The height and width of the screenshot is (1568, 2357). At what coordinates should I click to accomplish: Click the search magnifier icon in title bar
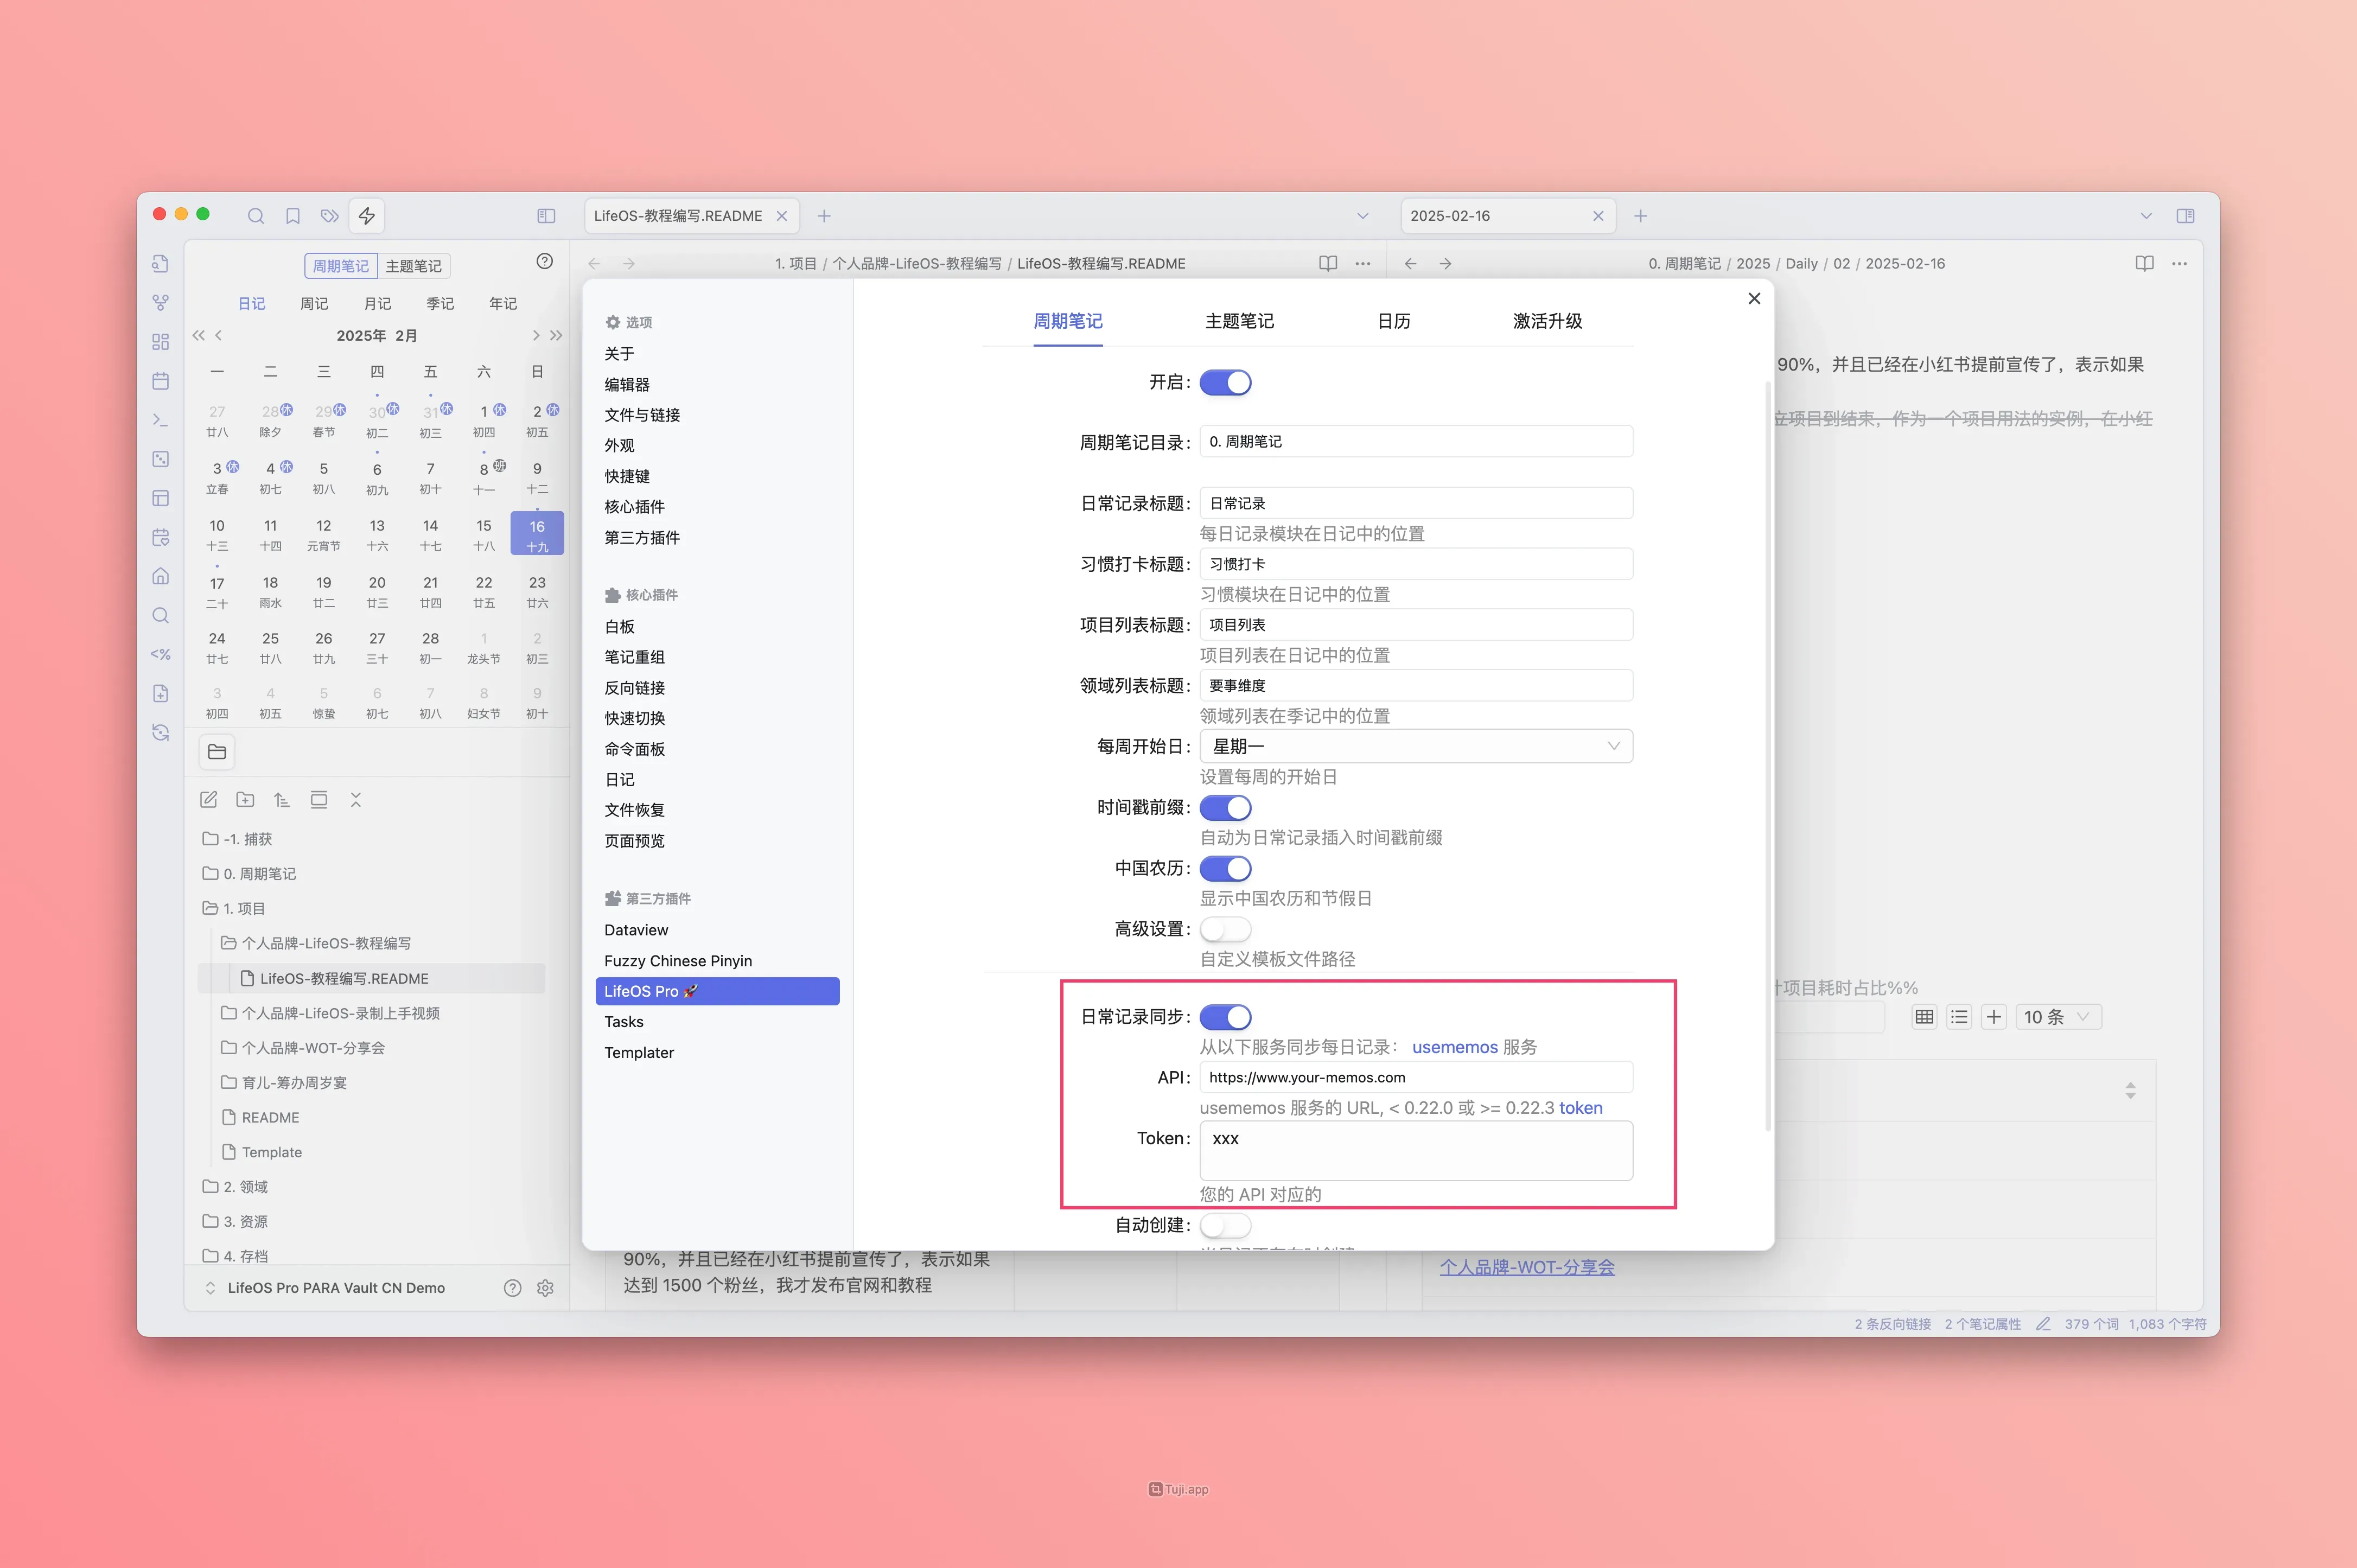pos(256,216)
